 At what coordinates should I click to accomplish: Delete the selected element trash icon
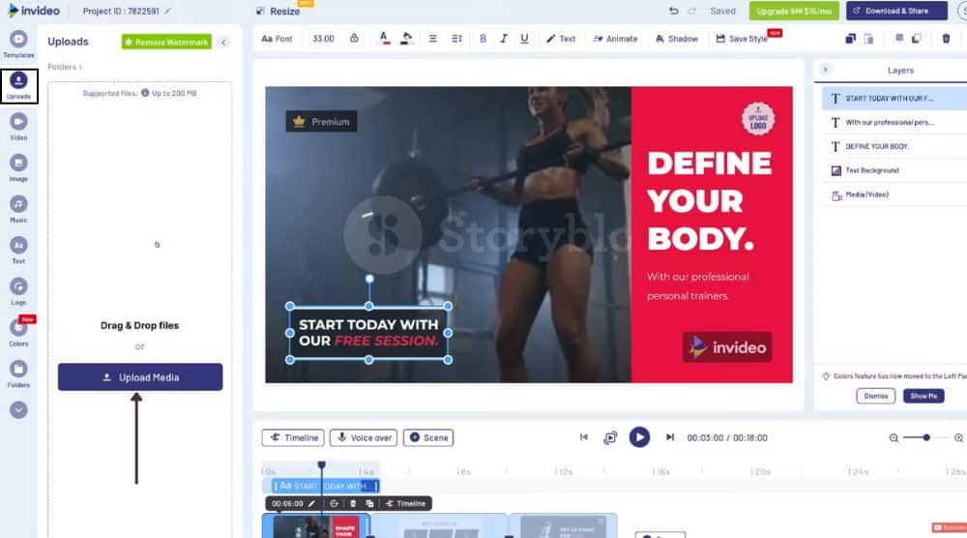(946, 39)
